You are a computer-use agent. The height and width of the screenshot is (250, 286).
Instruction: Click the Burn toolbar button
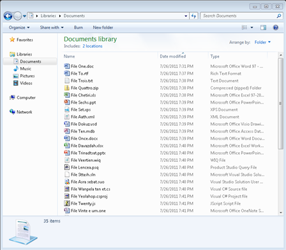click(79, 27)
